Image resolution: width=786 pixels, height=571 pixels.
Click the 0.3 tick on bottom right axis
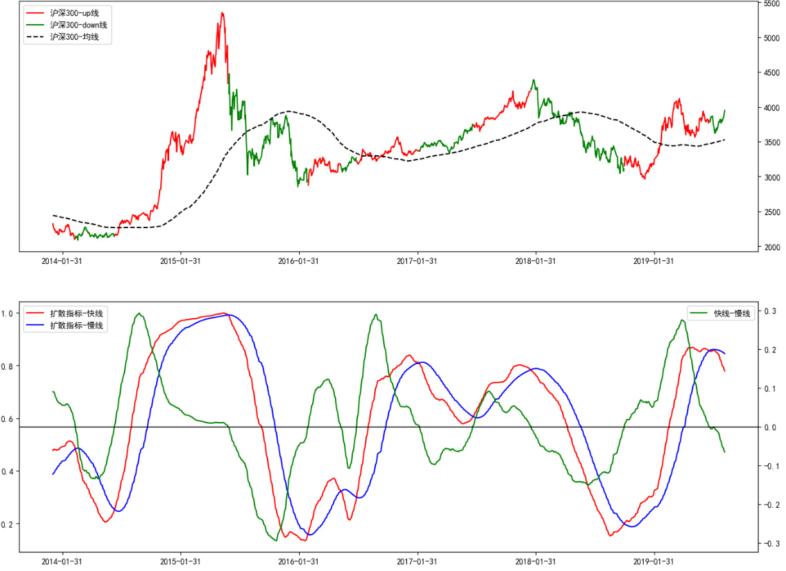pyautogui.click(x=766, y=311)
